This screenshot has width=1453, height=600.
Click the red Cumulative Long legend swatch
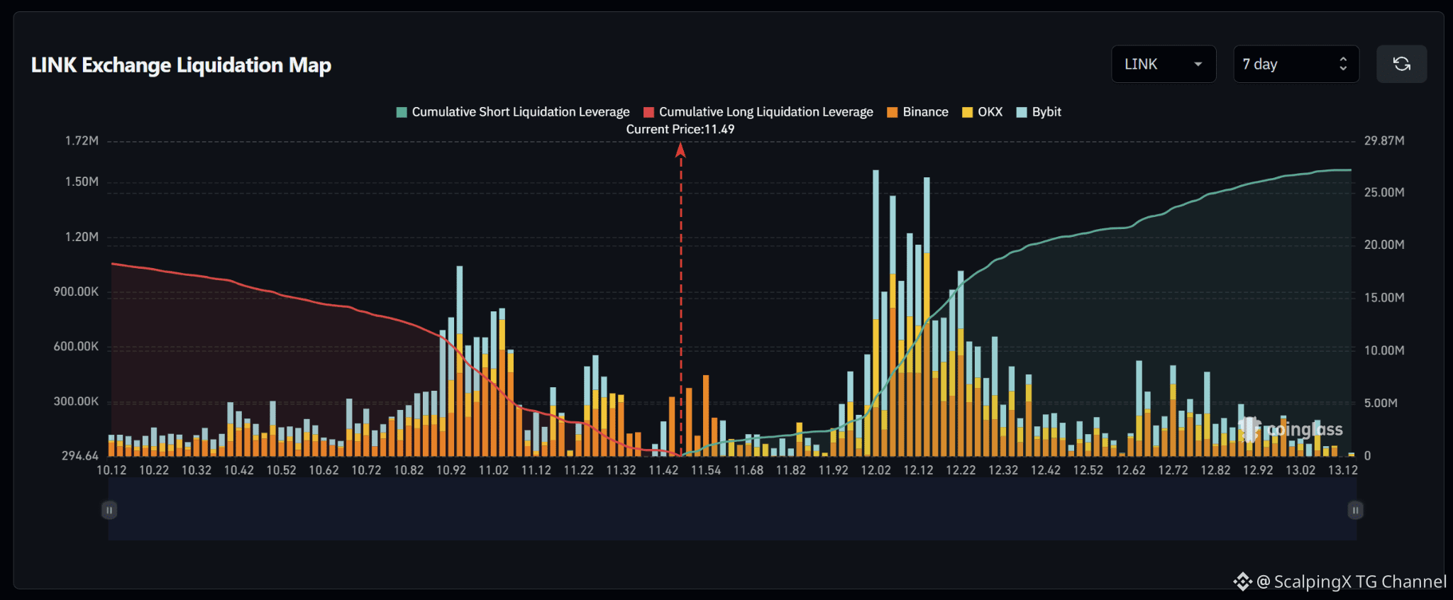pyautogui.click(x=648, y=112)
